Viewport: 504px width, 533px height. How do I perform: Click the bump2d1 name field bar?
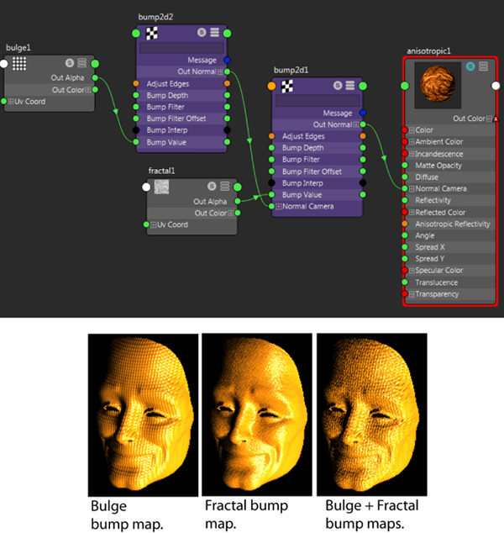pyautogui.click(x=318, y=101)
